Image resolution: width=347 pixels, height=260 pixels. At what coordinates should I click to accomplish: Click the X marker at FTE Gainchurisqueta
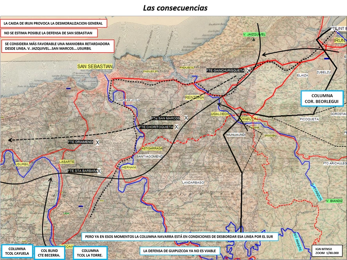(x=249, y=71)
